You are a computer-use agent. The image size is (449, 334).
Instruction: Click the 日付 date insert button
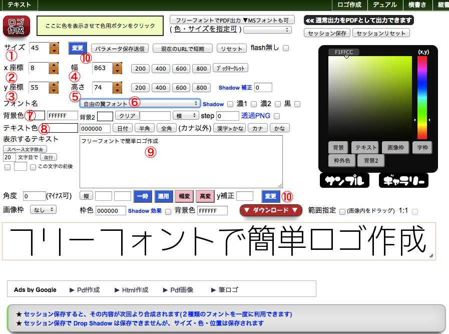pyautogui.click(x=123, y=128)
